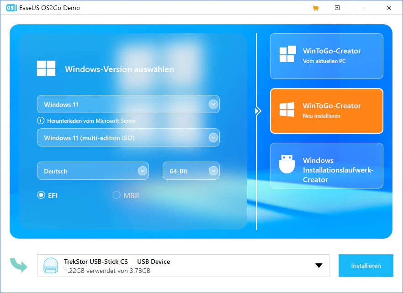Click the USB Device label
Image resolution: width=403 pixels, height=293 pixels.
tap(154, 262)
